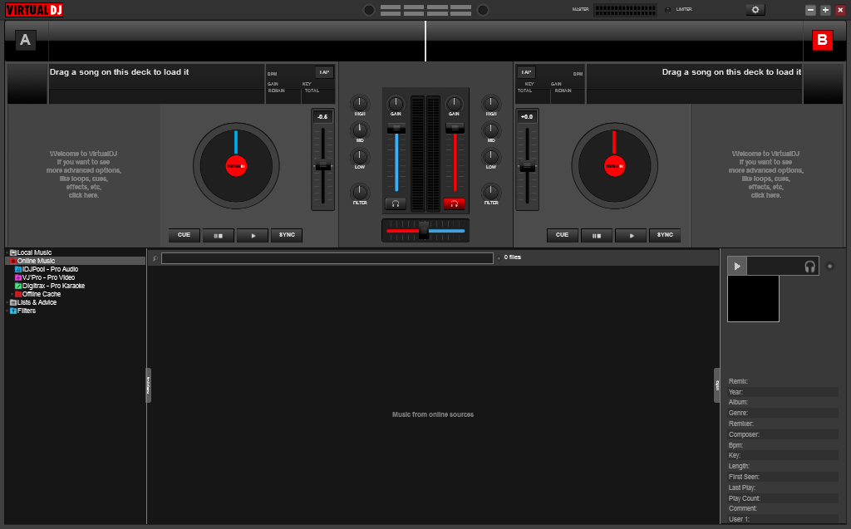Click the crossfader between the decks

[425, 230]
